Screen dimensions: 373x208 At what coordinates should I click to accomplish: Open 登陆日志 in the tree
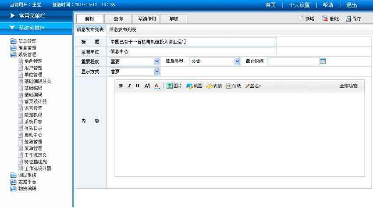click(31, 128)
